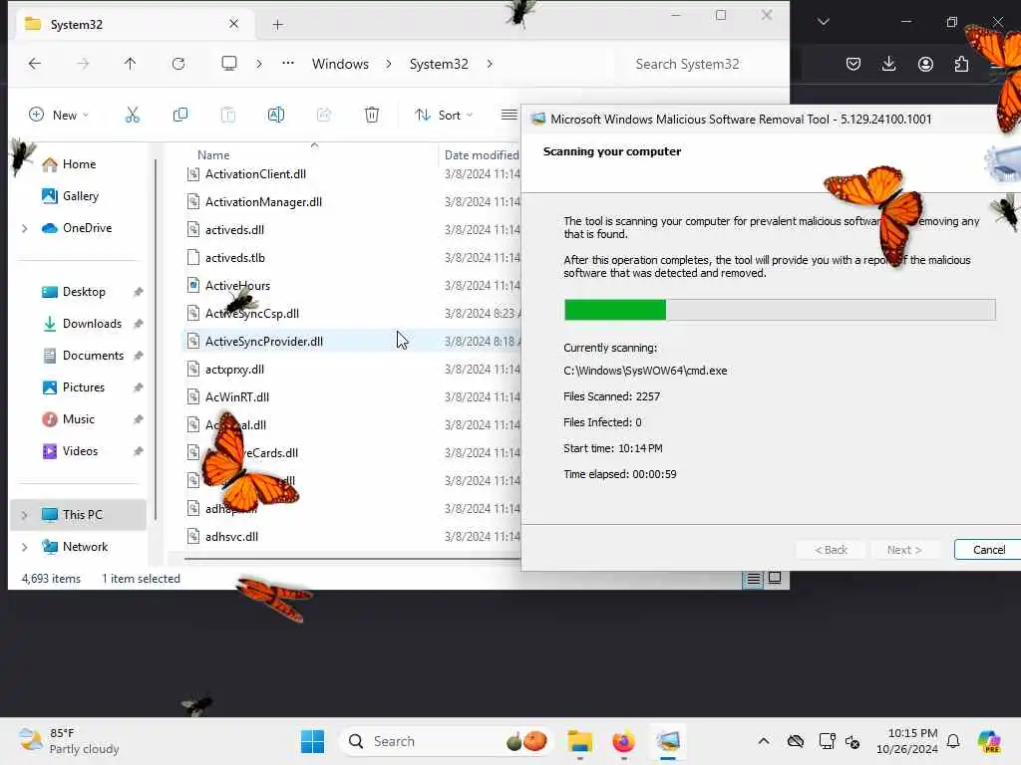Refresh the System32 folder view
1021x765 pixels.
[x=178, y=64]
